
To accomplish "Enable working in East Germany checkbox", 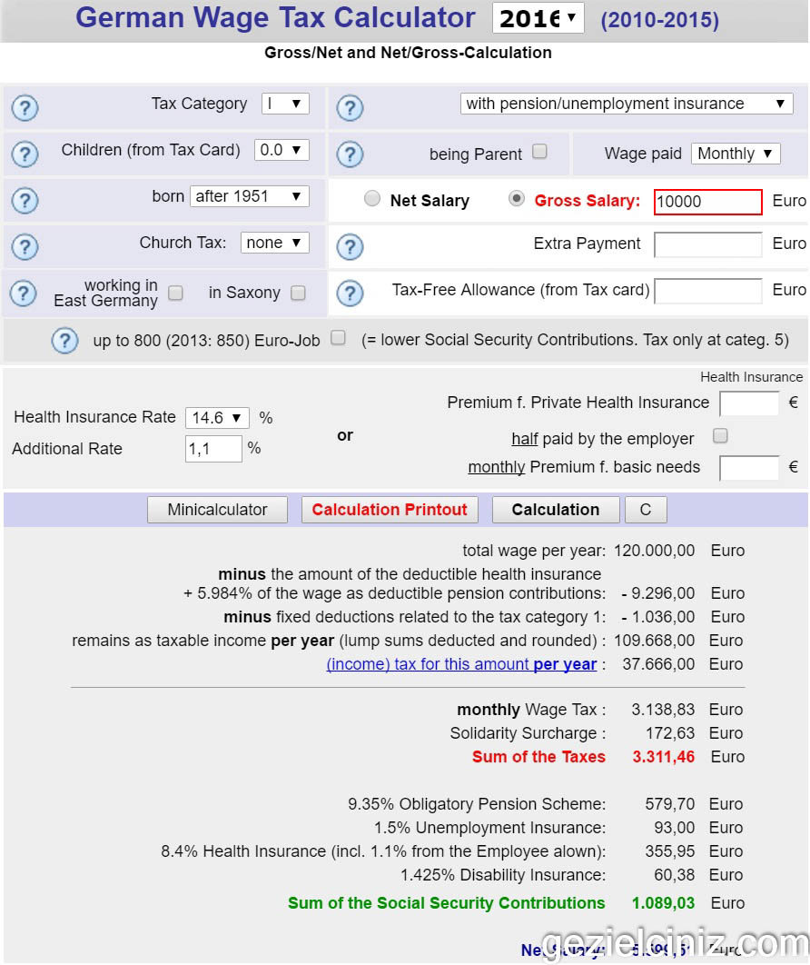I will pos(176,293).
